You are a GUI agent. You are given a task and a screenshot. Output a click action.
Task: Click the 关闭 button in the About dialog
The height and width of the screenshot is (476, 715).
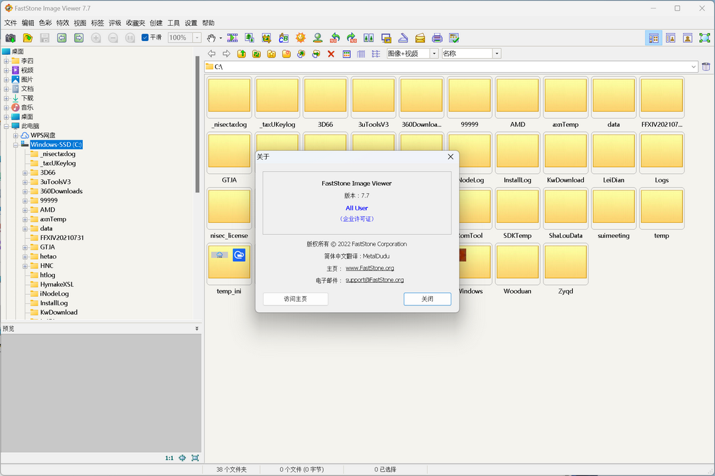coord(427,299)
